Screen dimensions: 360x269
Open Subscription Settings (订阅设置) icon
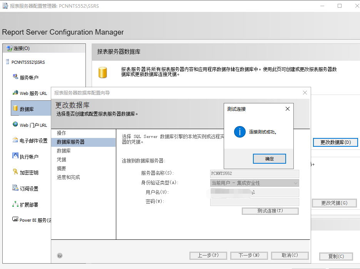(15, 188)
